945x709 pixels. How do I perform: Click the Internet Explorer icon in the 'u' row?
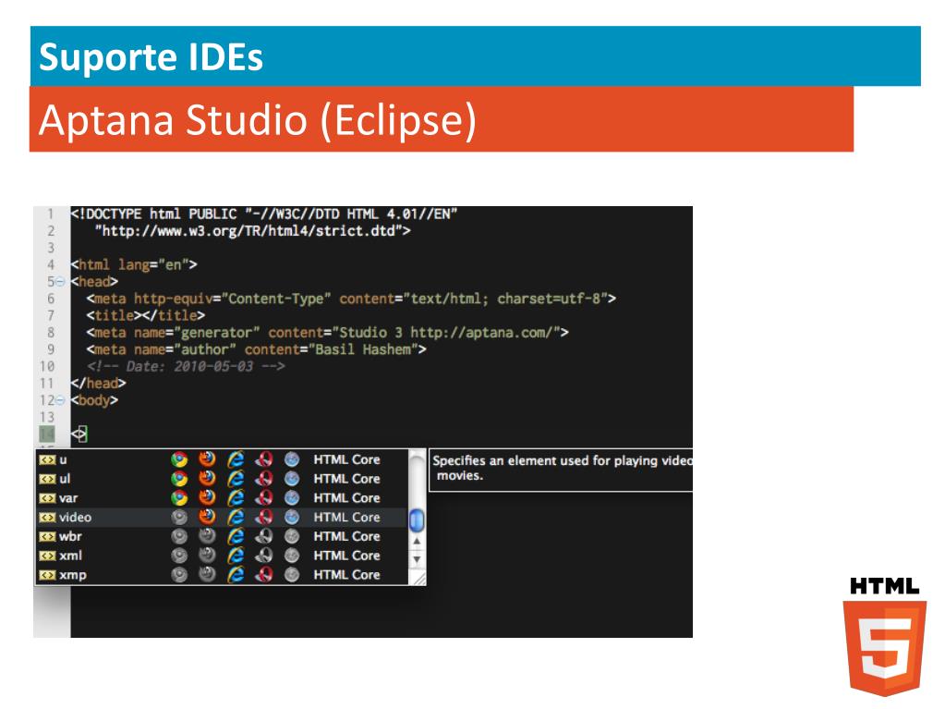point(235,460)
